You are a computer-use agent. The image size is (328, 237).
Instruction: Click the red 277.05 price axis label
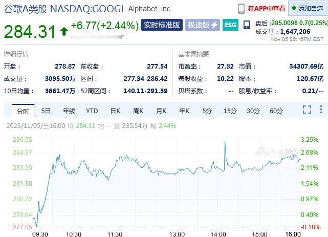pos(23,227)
